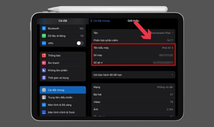The image size is (214, 127).
Task: Open Trung tâm điều khiển settings
Action: [x=63, y=97]
